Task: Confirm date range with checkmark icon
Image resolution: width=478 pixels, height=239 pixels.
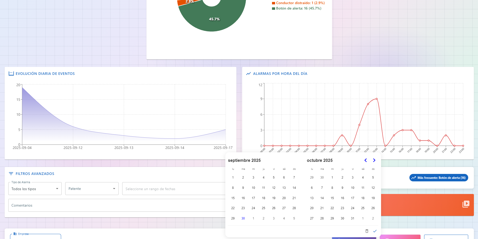Action: pyautogui.click(x=375, y=231)
